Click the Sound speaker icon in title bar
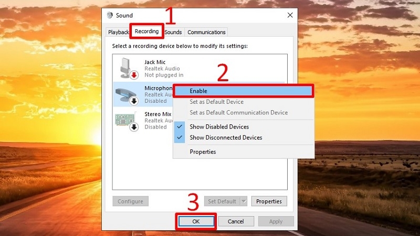420x236 pixels. pyautogui.click(x=110, y=15)
